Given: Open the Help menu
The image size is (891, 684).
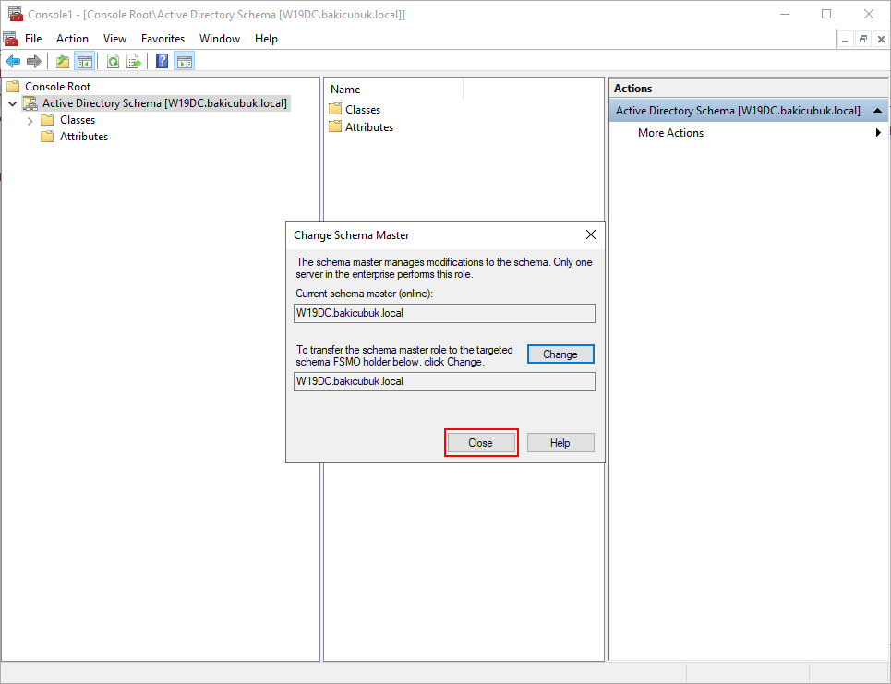Looking at the screenshot, I should [x=266, y=39].
